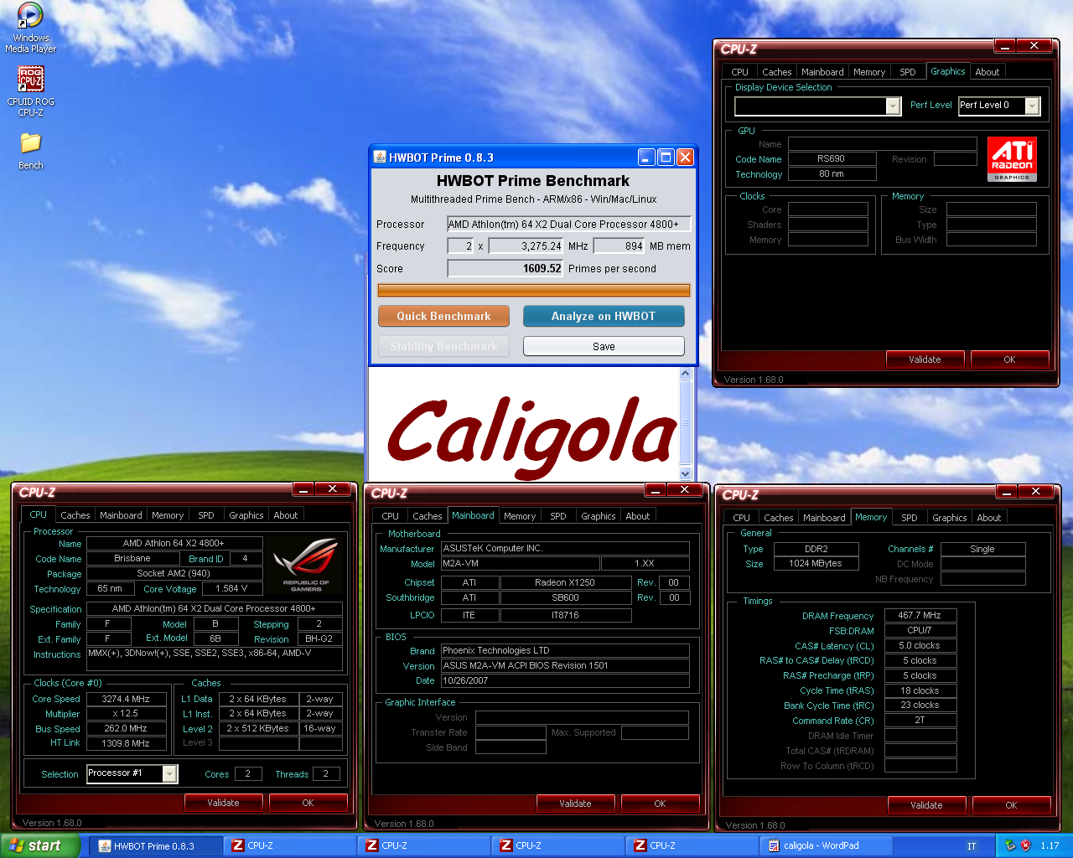Click Validate in the CPU tab window
The image size is (1073, 858).
[223, 803]
